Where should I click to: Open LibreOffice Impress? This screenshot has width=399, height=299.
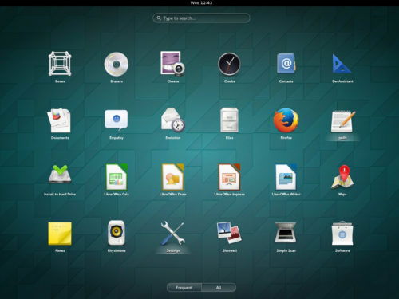tap(229, 177)
